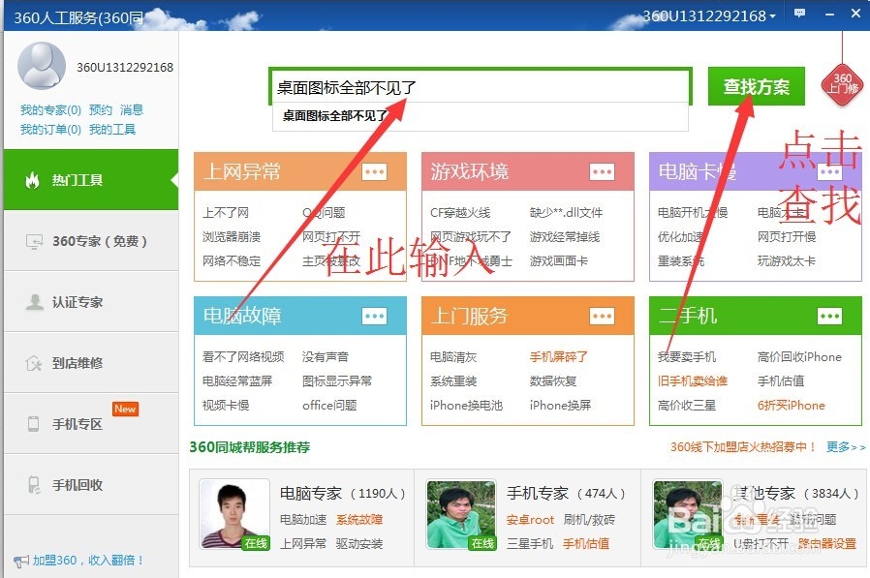The height and width of the screenshot is (578, 870).
Task: Click the 电脑专家 expert photo
Action: click(x=234, y=514)
